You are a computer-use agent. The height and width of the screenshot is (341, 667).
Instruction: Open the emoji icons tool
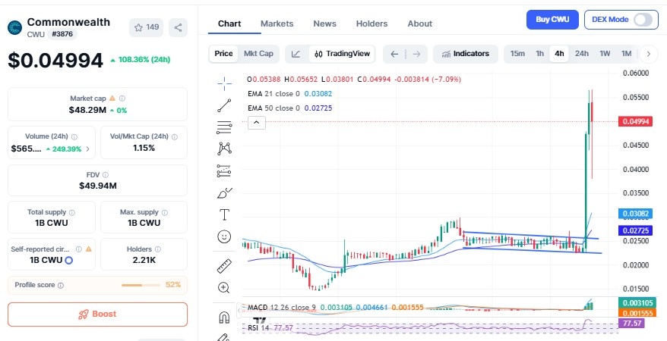click(x=224, y=236)
